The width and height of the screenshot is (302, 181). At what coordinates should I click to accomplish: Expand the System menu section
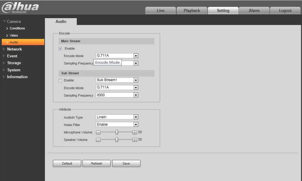11,70
